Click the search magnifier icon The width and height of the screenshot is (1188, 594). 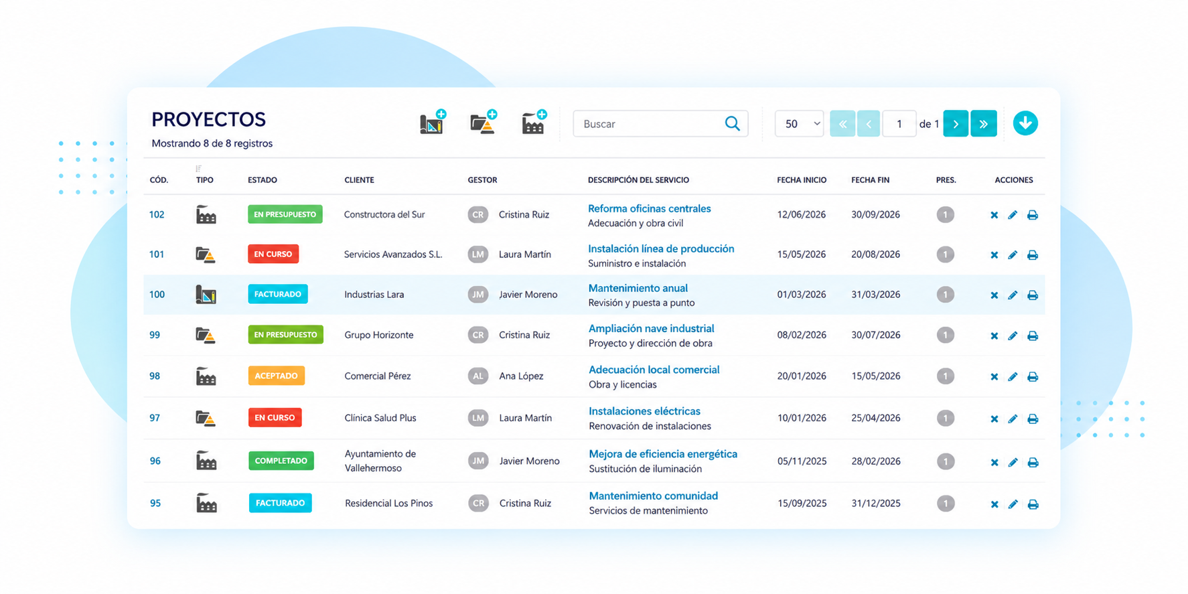(732, 124)
